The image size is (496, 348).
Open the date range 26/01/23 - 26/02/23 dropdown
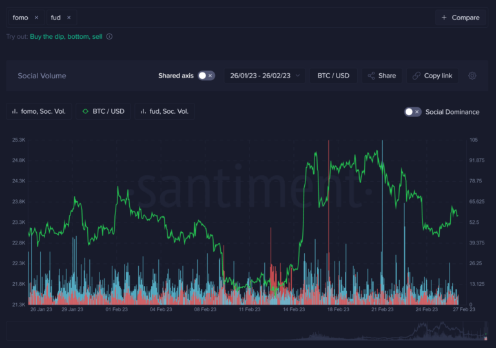coord(264,76)
